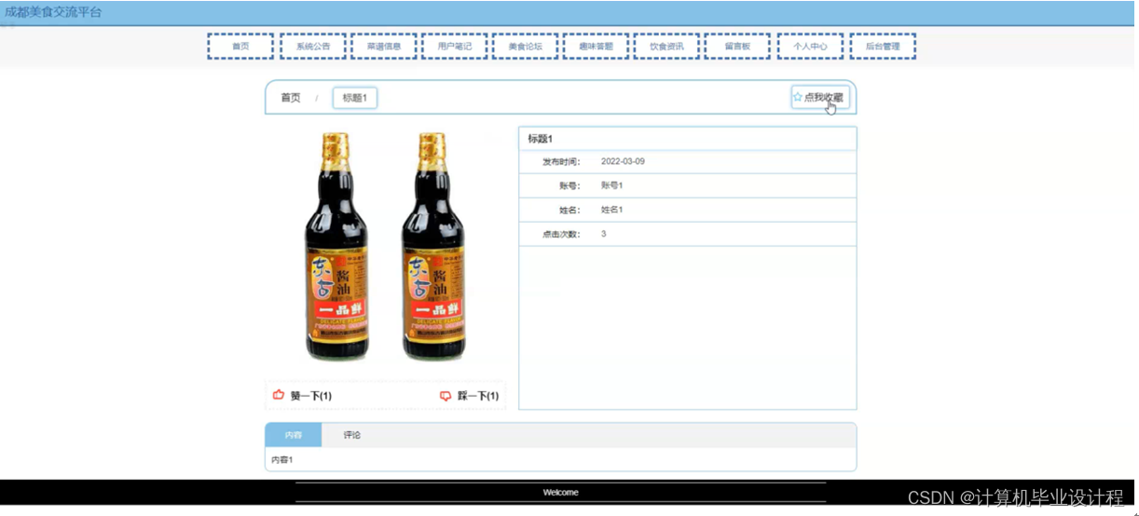Click the thumbs-down icon beside 踩一下
The width and height of the screenshot is (1139, 516).
446,396
